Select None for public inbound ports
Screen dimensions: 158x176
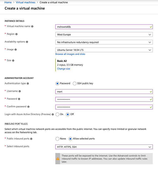[57, 139]
